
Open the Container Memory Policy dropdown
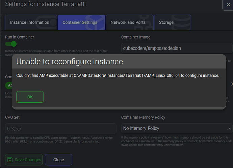(177, 128)
